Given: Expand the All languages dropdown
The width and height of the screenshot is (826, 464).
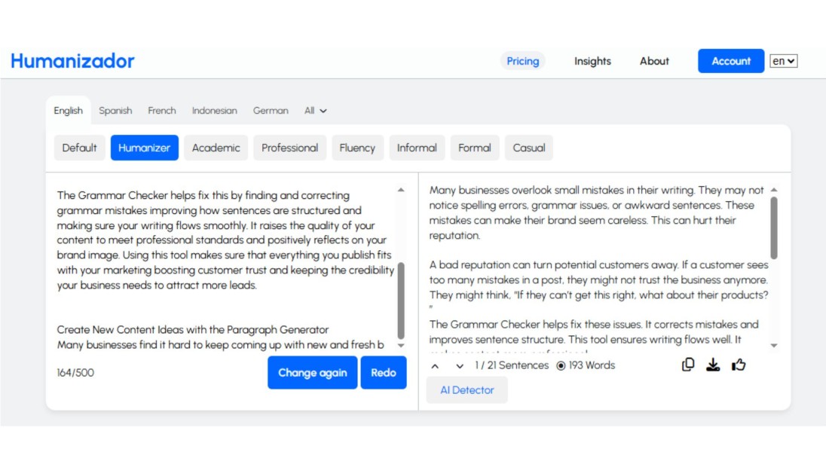Looking at the screenshot, I should (315, 111).
